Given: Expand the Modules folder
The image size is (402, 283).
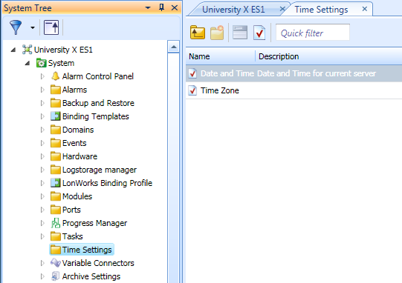Looking at the screenshot, I should click(42, 196).
